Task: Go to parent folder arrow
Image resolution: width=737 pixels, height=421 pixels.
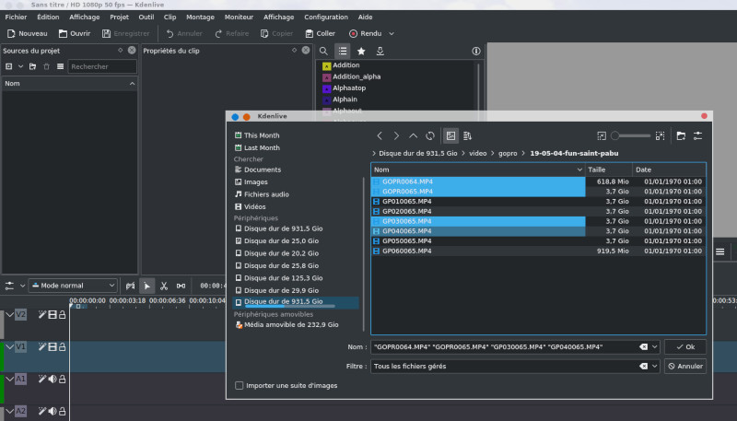Action: [413, 135]
